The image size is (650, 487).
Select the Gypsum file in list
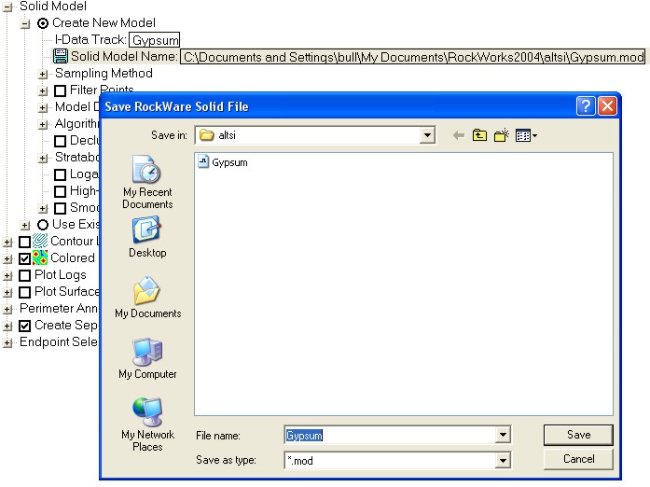coord(223,161)
